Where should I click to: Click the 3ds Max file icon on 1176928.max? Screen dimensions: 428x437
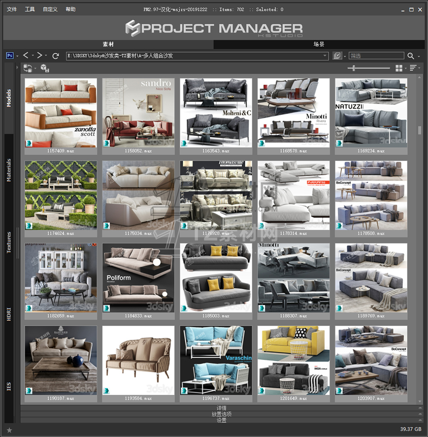pyautogui.click(x=184, y=226)
